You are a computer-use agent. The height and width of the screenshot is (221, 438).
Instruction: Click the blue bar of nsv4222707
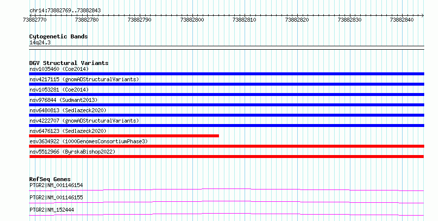pyautogui.click(x=226, y=126)
